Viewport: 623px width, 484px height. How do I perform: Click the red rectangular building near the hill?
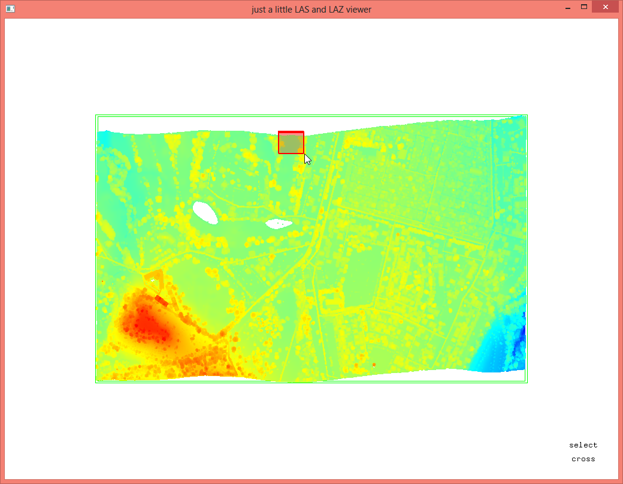pos(162,300)
